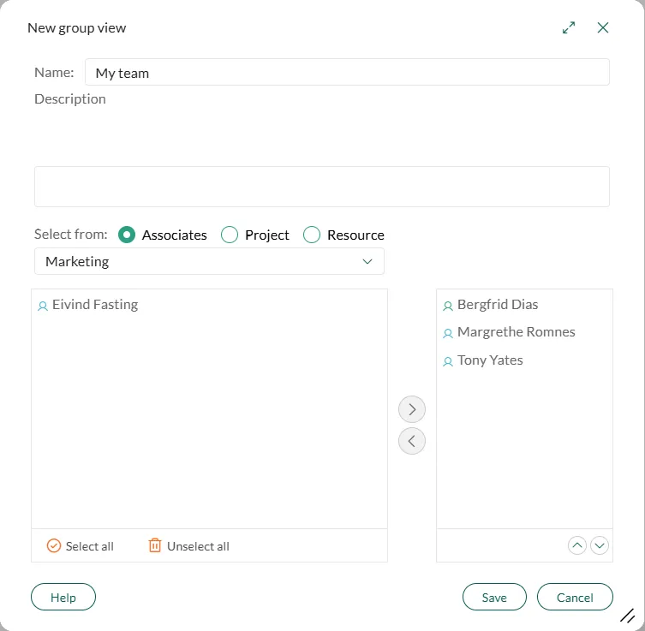Move the selected member up in the list

[577, 545]
